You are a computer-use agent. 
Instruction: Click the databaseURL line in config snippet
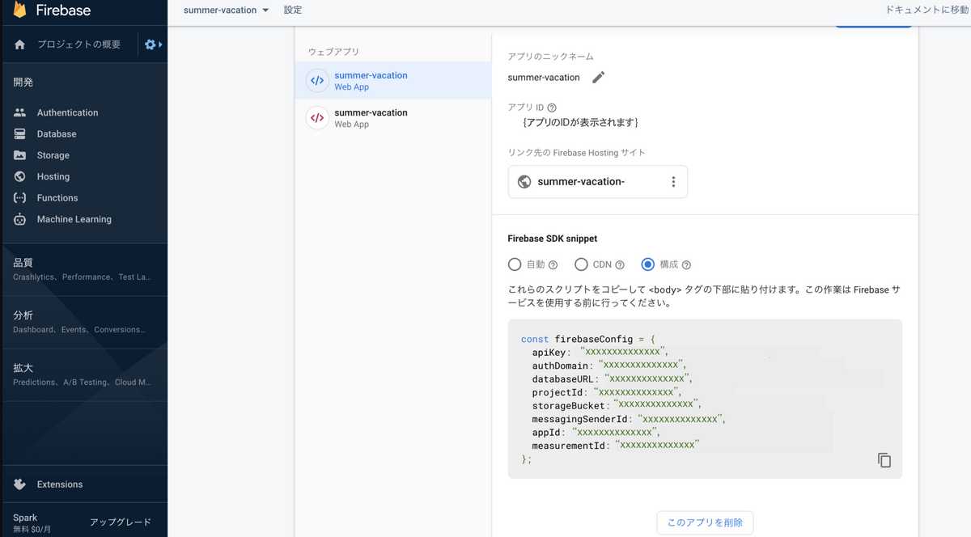click(613, 378)
